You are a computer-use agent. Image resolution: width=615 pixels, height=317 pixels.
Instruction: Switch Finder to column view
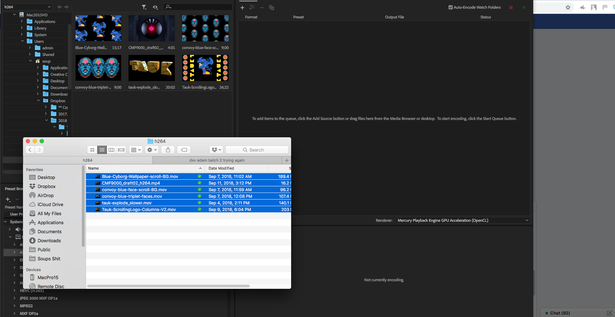click(x=111, y=150)
